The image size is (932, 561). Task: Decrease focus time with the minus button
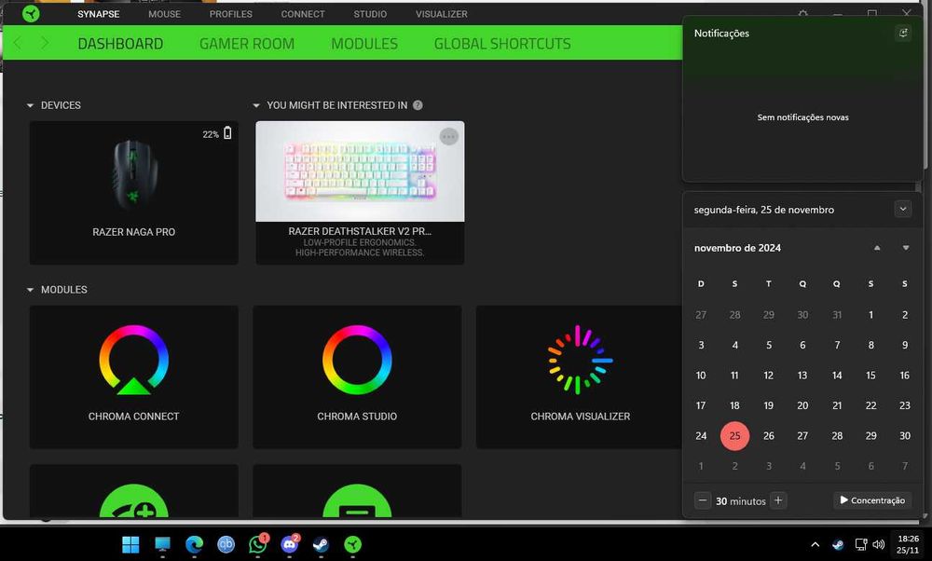(x=702, y=500)
